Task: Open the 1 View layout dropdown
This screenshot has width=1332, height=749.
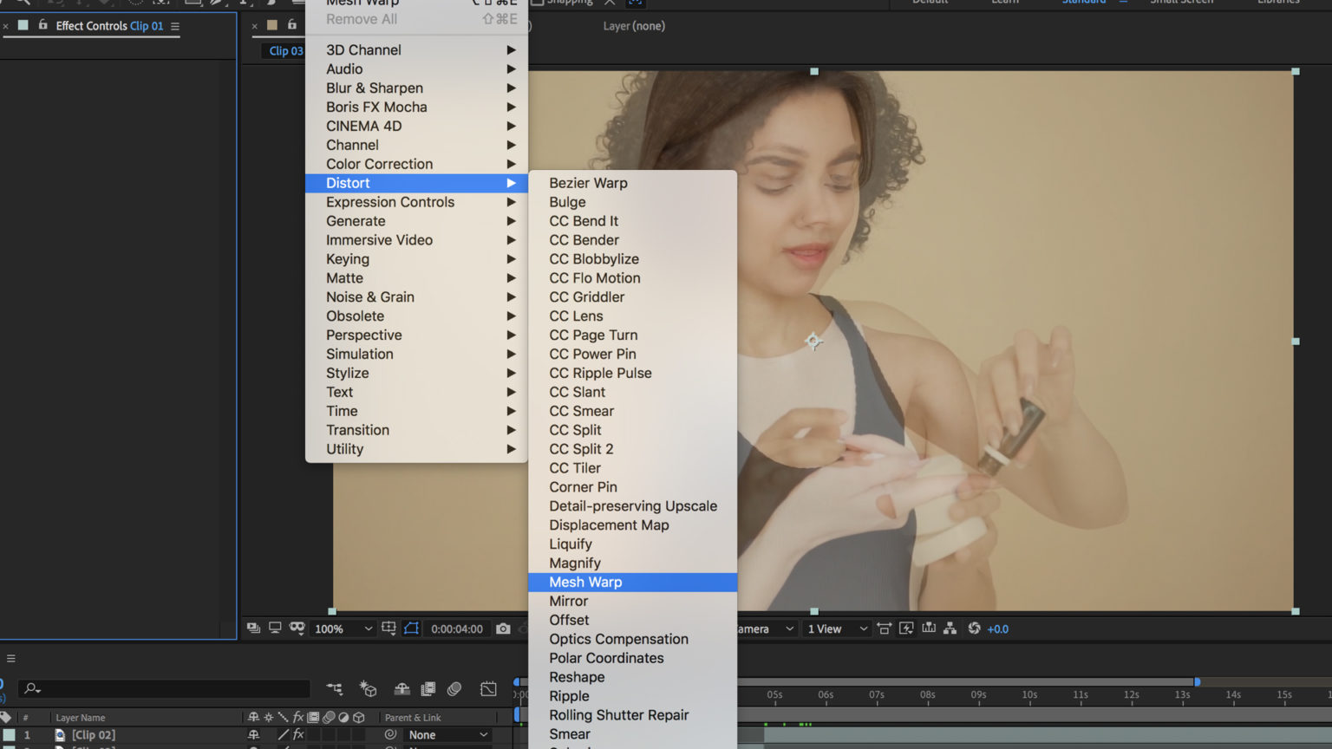Action: point(837,629)
